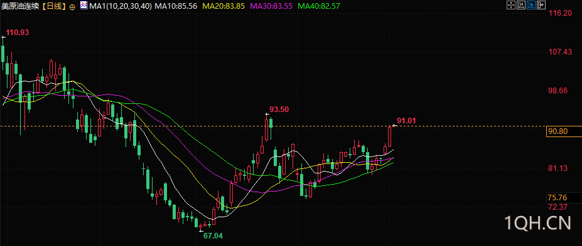
Task: Click the boxed 90.80 current price label
Action: (x=564, y=131)
